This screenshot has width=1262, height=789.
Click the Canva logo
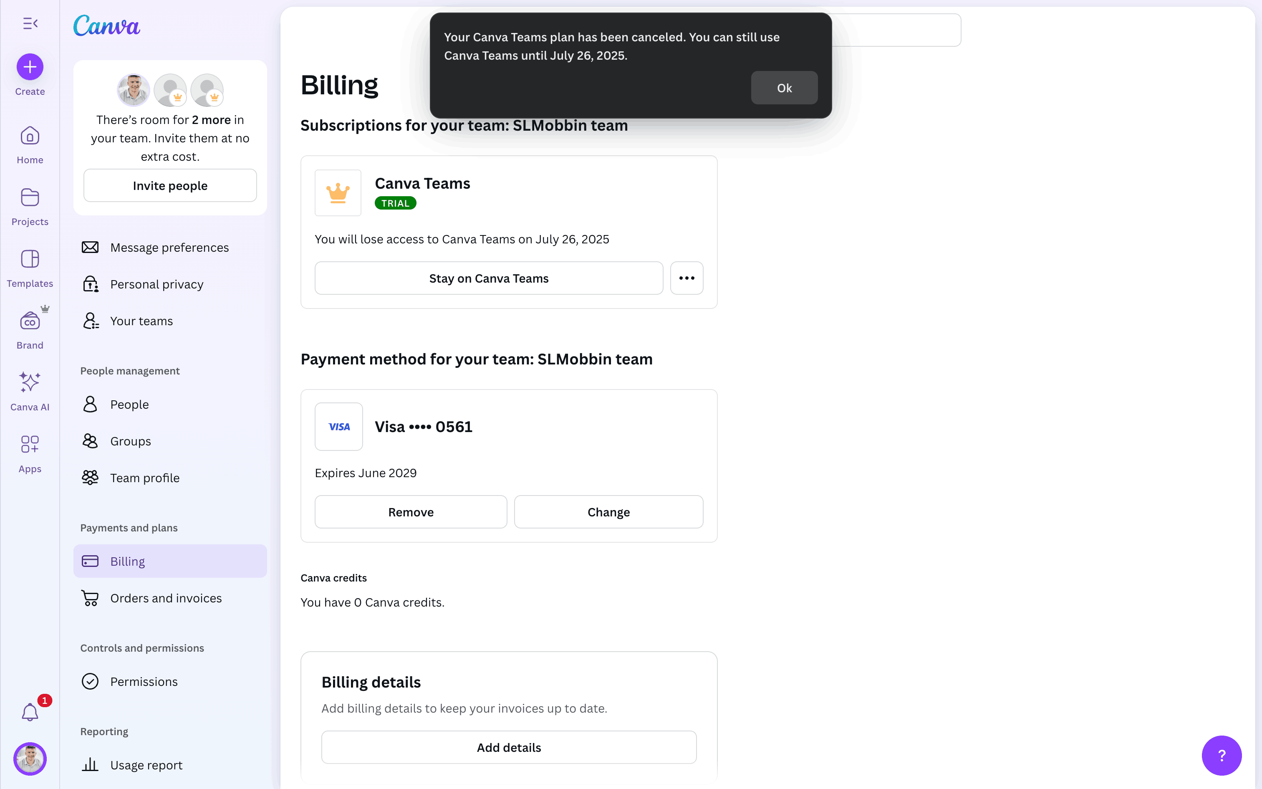tap(107, 25)
